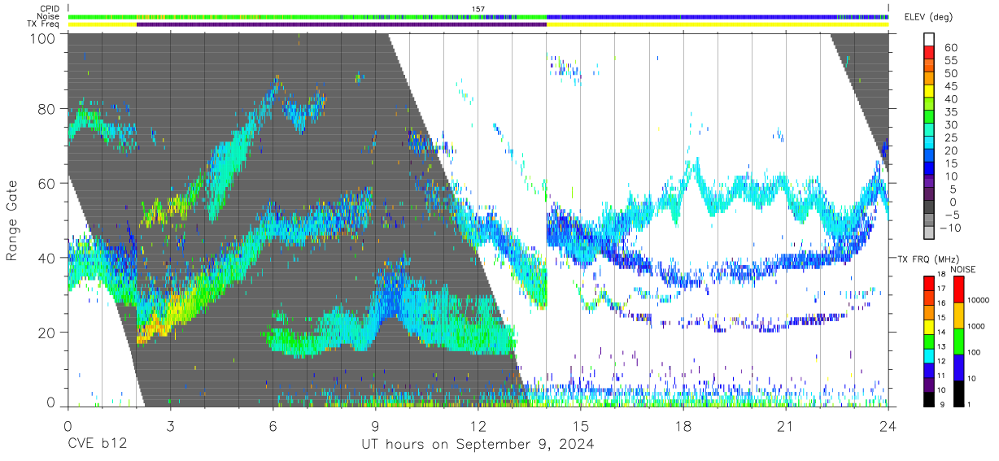Click the 'TX Freq' row label at top left
This screenshot has width=999, height=461.
44,24
